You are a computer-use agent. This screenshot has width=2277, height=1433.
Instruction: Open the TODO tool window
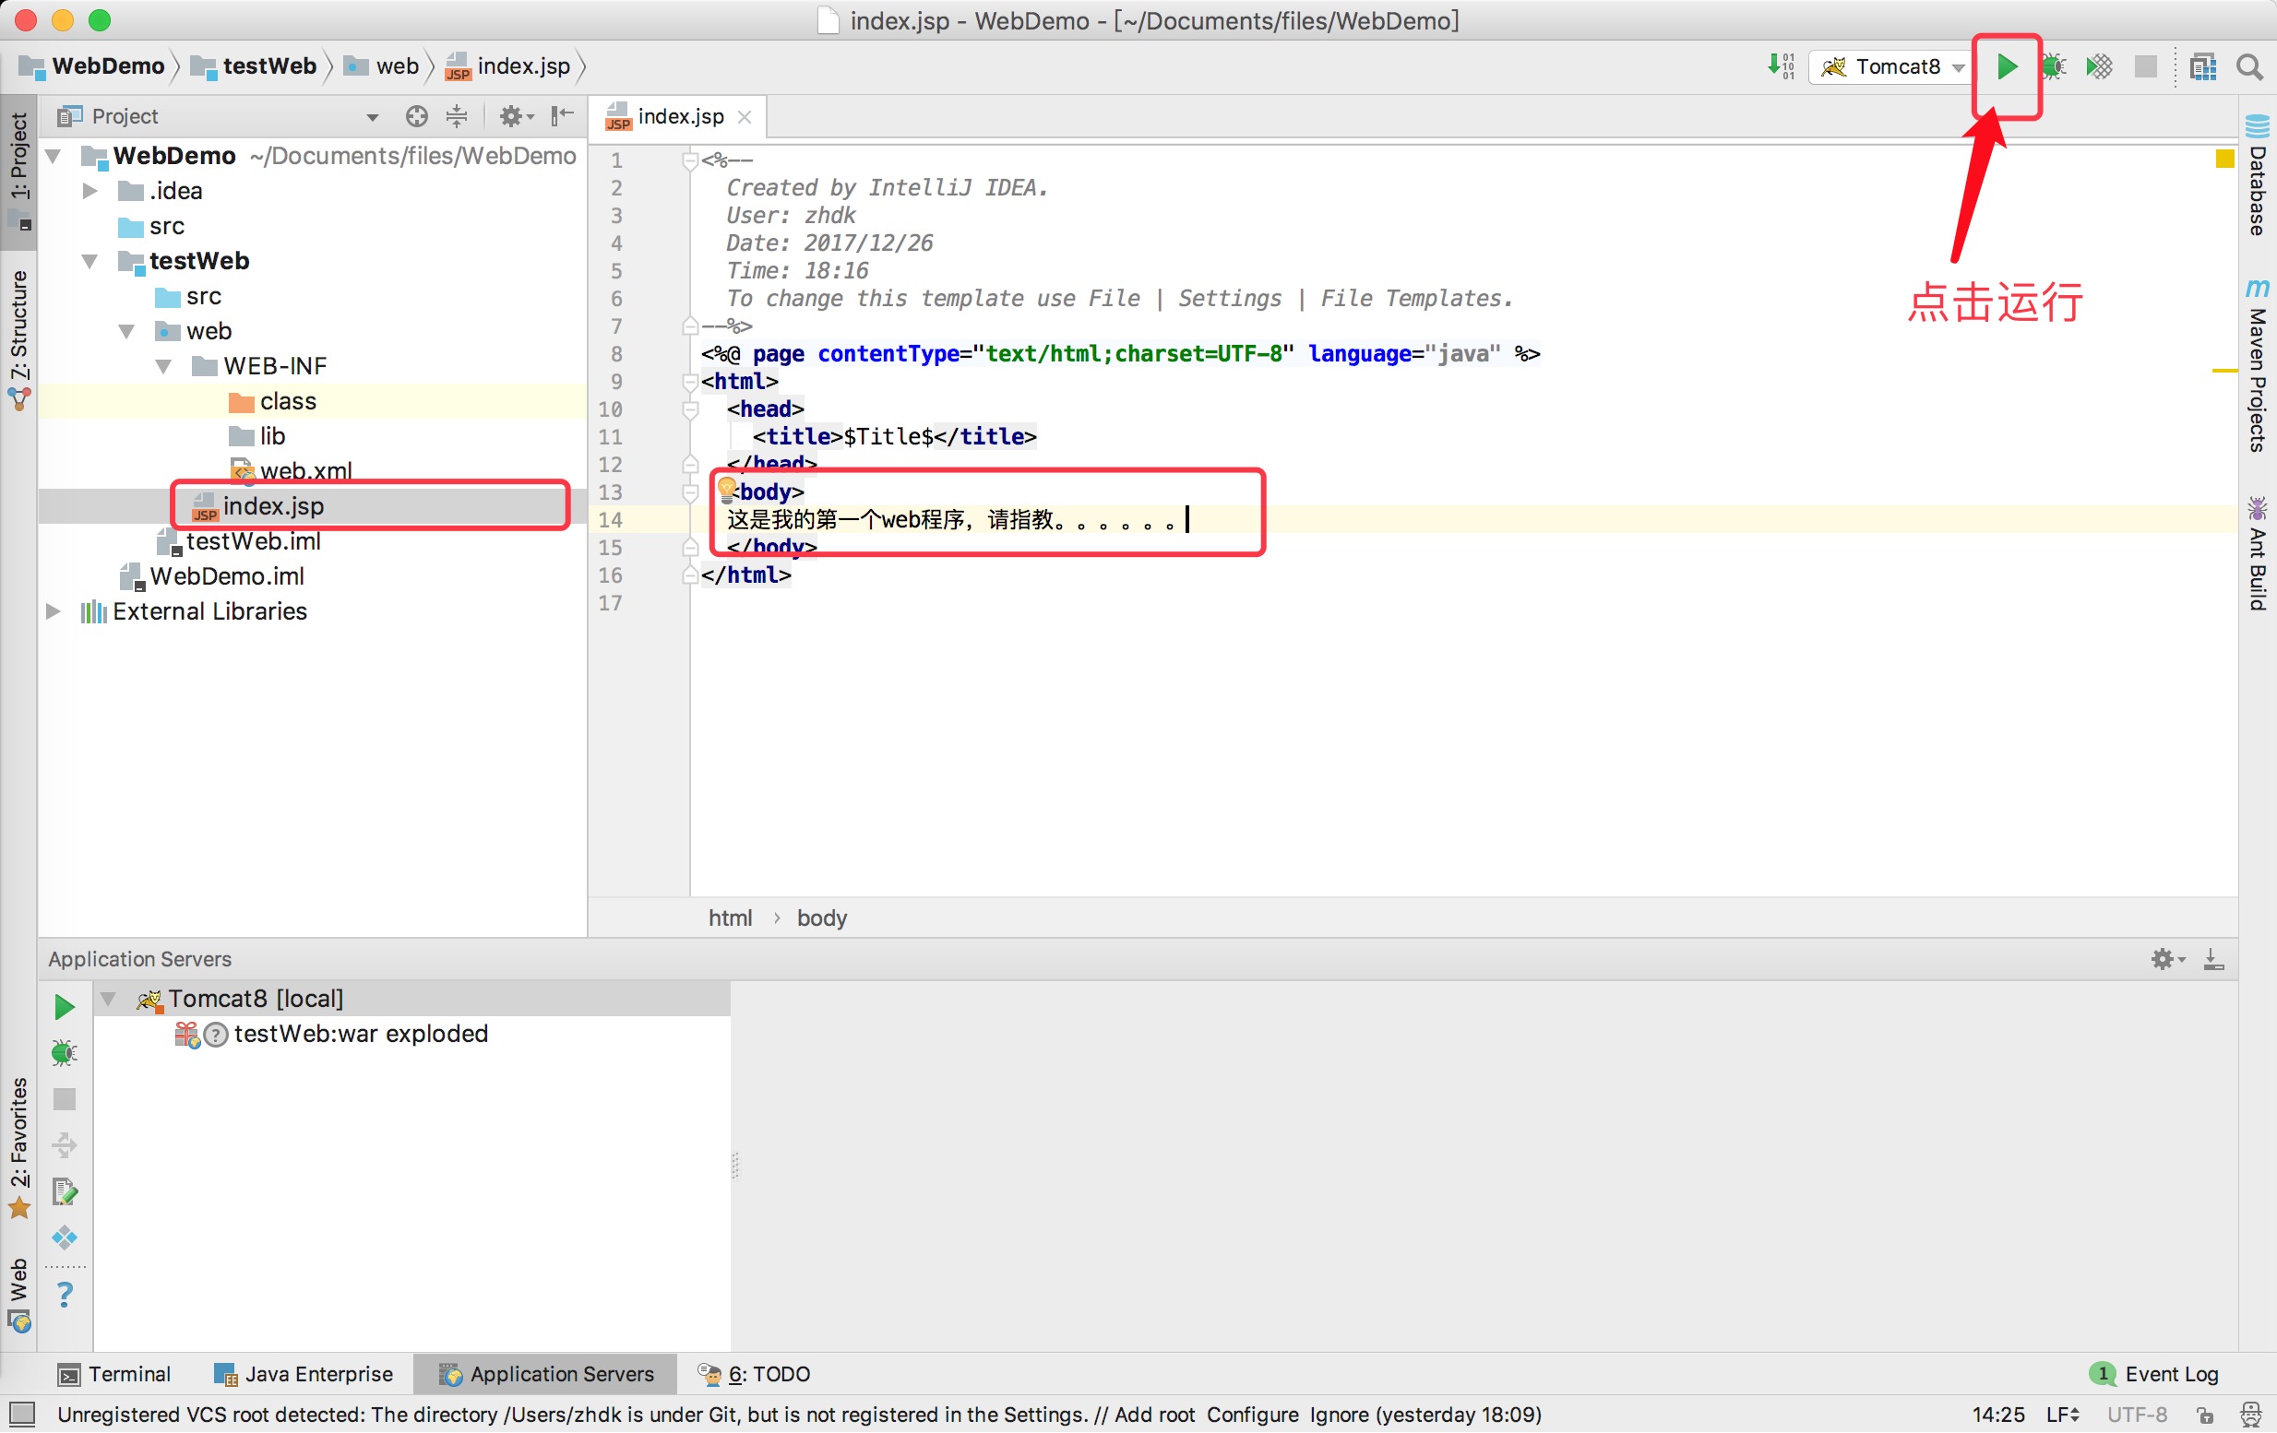tap(755, 1374)
